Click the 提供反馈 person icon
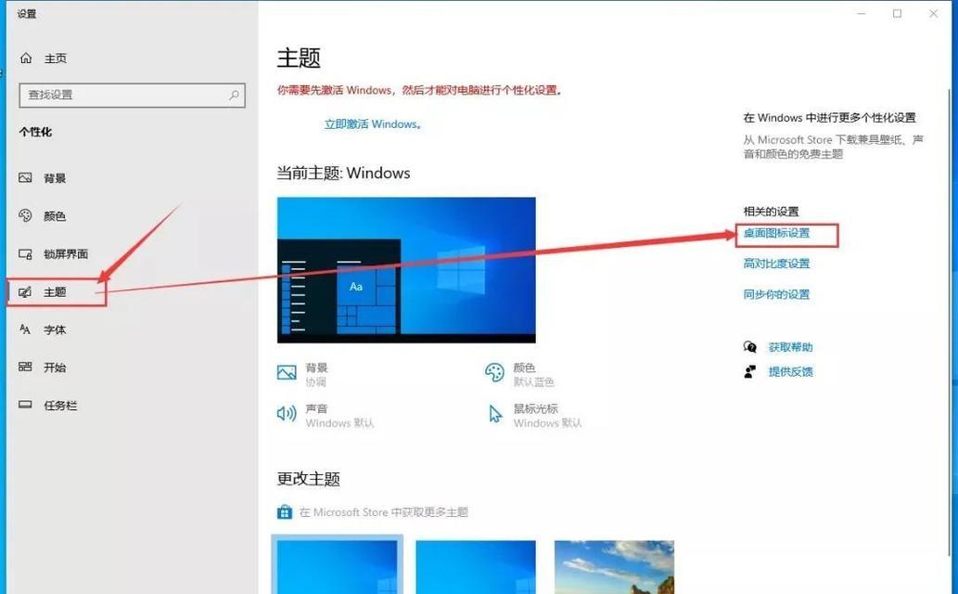This screenshot has width=958, height=594. (x=749, y=371)
